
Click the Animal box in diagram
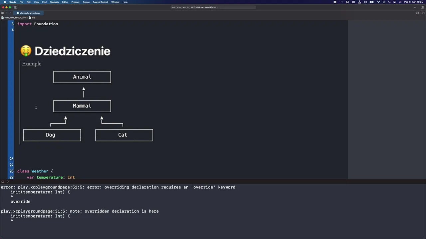pyautogui.click(x=82, y=77)
